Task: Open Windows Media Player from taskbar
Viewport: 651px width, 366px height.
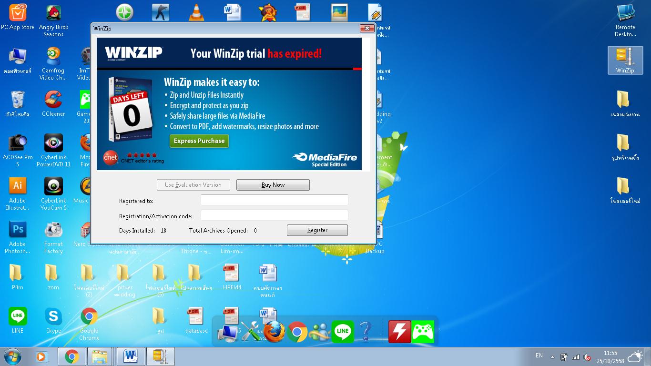Action: pos(42,356)
